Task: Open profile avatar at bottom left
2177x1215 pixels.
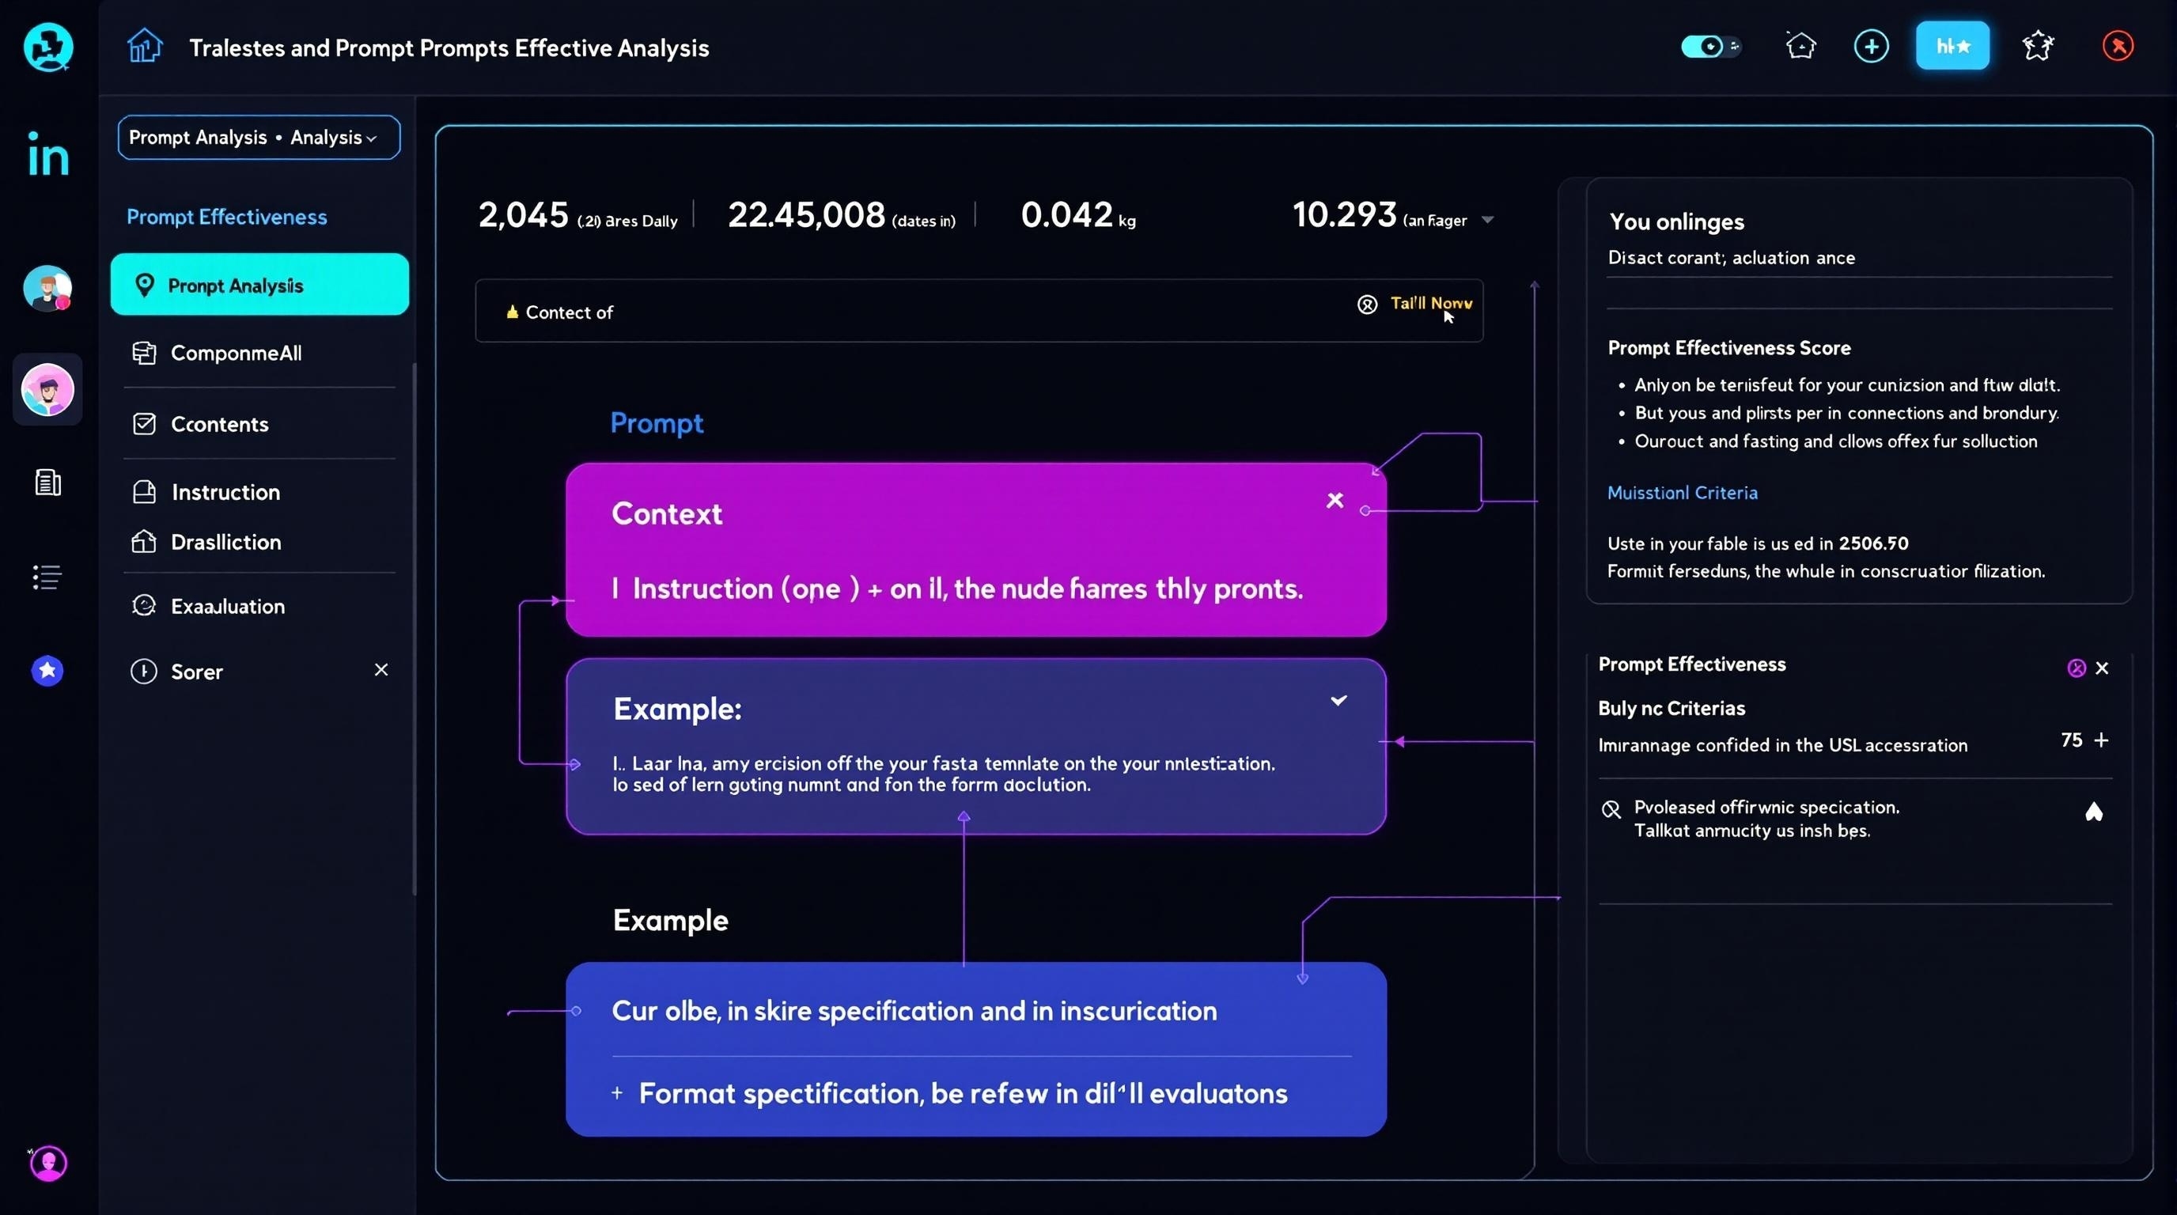Action: click(48, 1164)
